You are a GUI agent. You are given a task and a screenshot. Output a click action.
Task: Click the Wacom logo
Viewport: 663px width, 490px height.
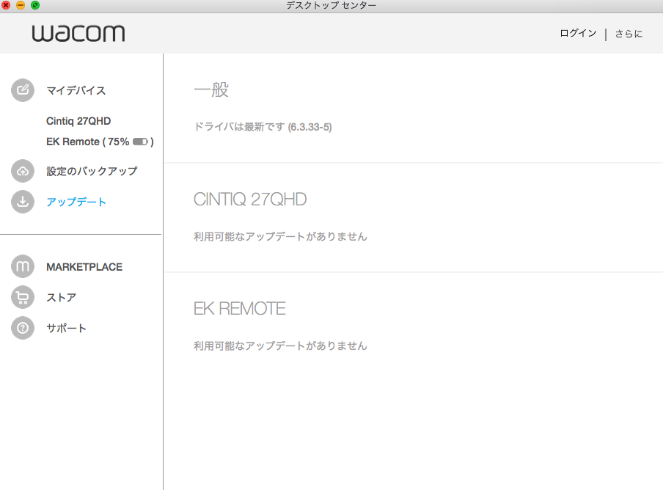pos(78,33)
